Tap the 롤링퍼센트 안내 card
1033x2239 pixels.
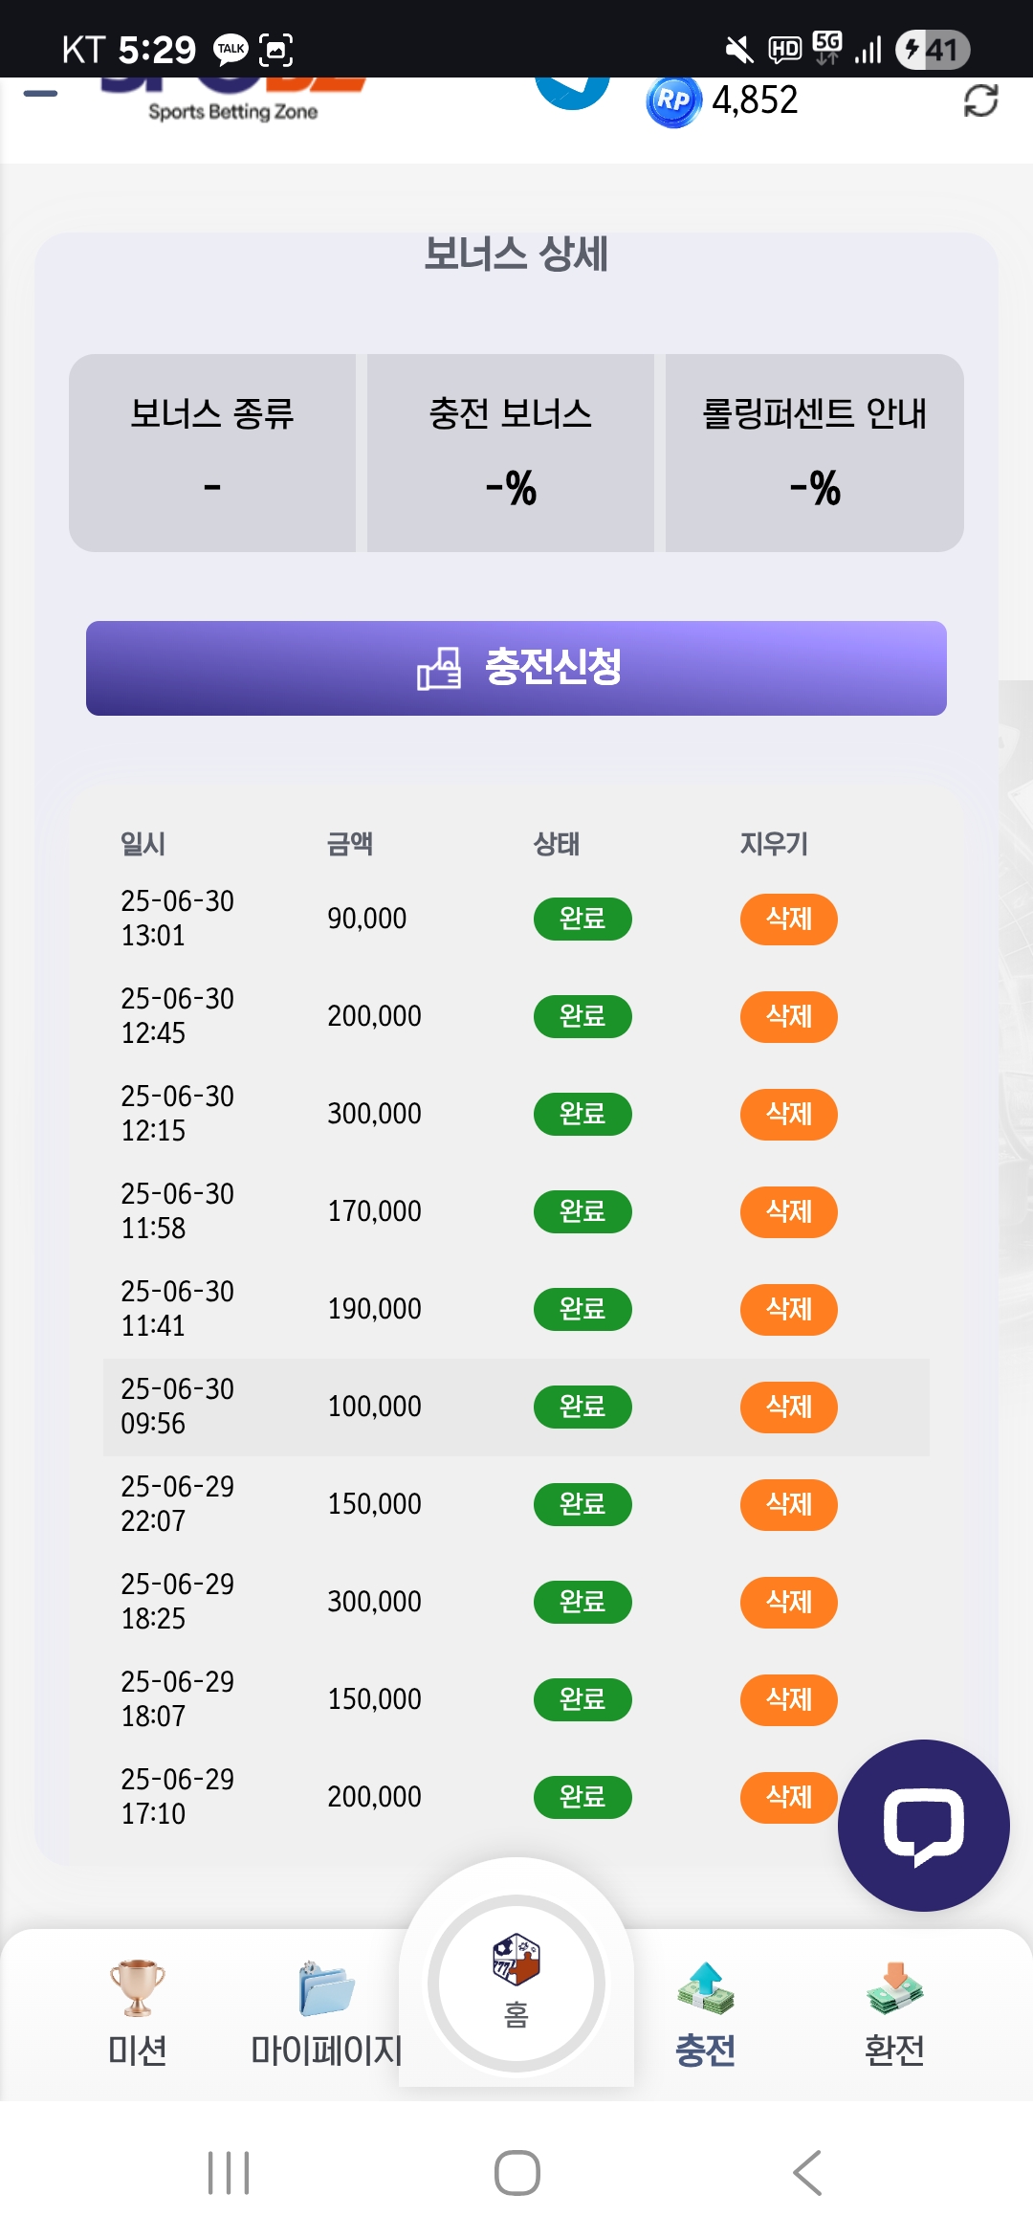tap(814, 453)
